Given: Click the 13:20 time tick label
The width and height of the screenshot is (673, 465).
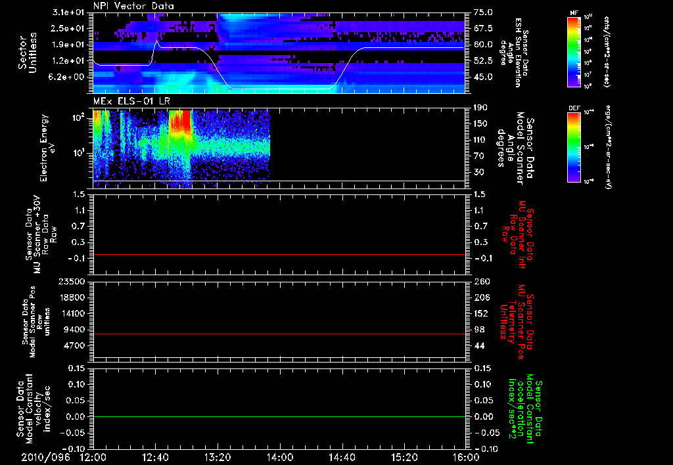Looking at the screenshot, I should [x=218, y=457].
